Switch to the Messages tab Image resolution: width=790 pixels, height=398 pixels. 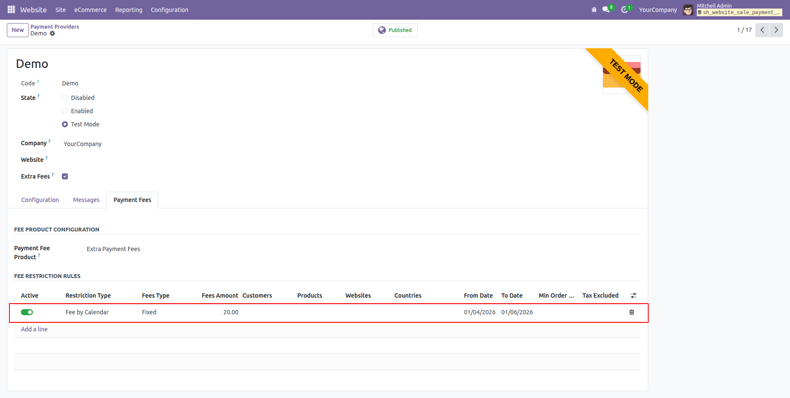point(86,200)
